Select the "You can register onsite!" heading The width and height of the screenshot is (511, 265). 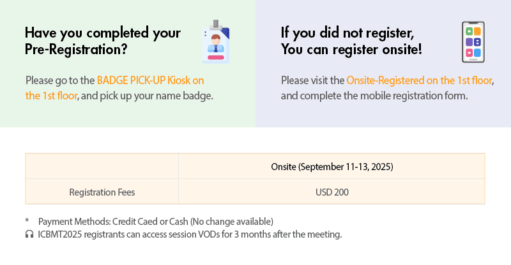coord(351,49)
